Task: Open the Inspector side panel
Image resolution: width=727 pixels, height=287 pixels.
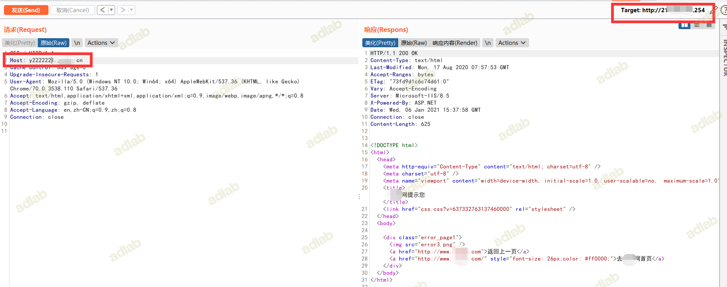Action: (725, 57)
